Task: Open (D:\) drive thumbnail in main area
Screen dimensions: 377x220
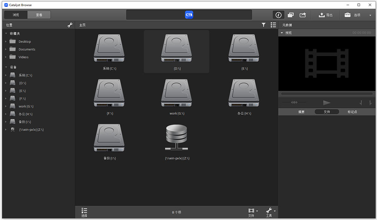Action: (176, 48)
